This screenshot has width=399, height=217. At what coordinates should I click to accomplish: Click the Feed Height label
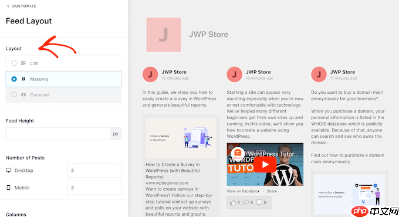pos(20,121)
